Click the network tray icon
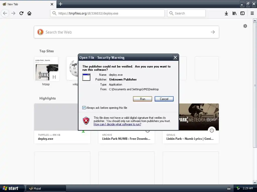Image resolution: width=257 pixels, height=192 pixels. pos(238,188)
